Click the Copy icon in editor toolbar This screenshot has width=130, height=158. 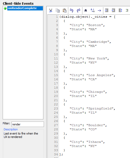(58, 10)
